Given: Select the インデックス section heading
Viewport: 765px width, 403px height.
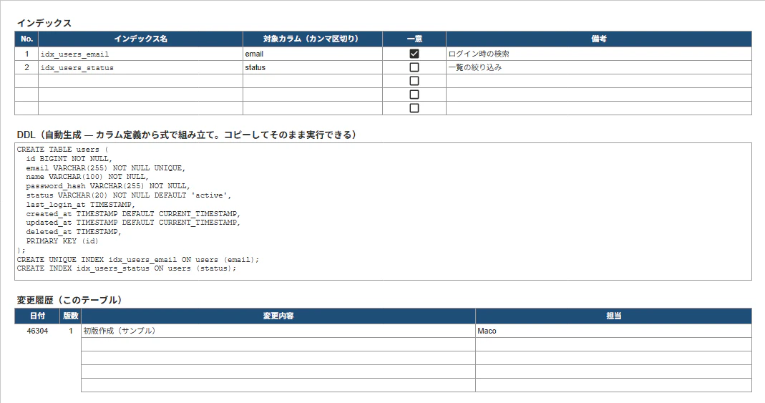Looking at the screenshot, I should (44, 23).
